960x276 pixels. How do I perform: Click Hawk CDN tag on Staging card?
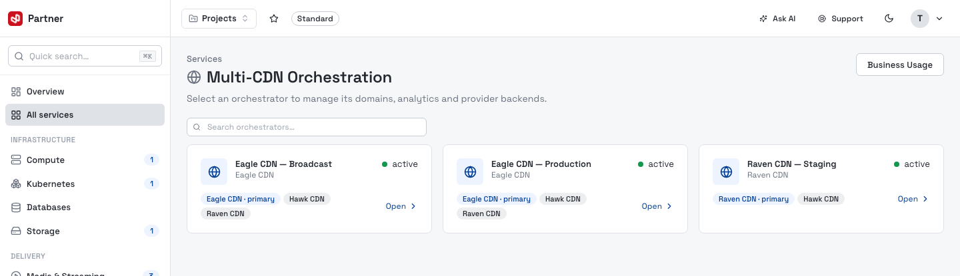821,199
